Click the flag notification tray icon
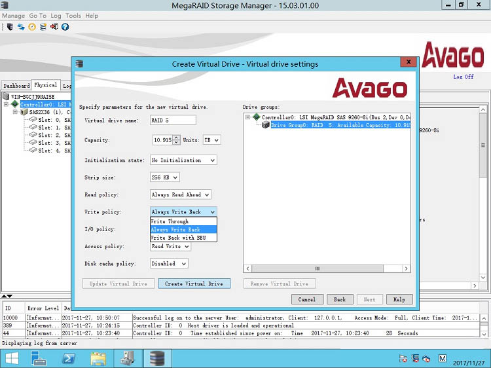Viewport: 491px width, 368px height. pos(403,358)
